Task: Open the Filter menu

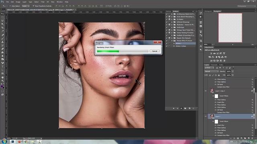Action: pyautogui.click(x=43, y=2)
